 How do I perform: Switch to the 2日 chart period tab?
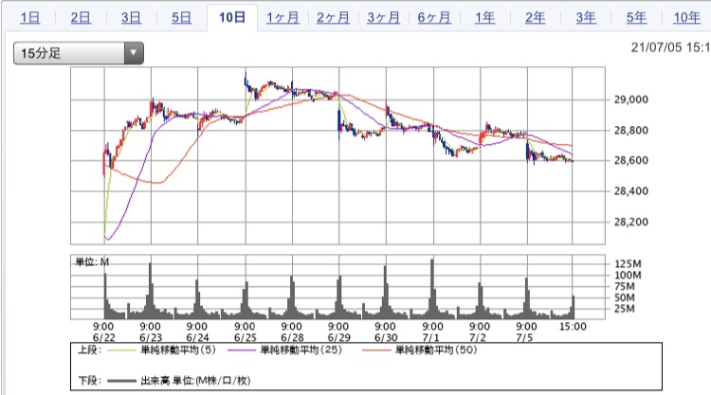click(x=81, y=18)
